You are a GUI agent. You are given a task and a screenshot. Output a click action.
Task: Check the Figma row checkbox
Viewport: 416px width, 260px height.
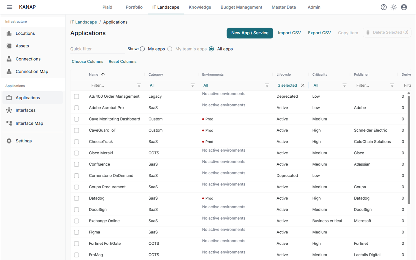pyautogui.click(x=77, y=232)
